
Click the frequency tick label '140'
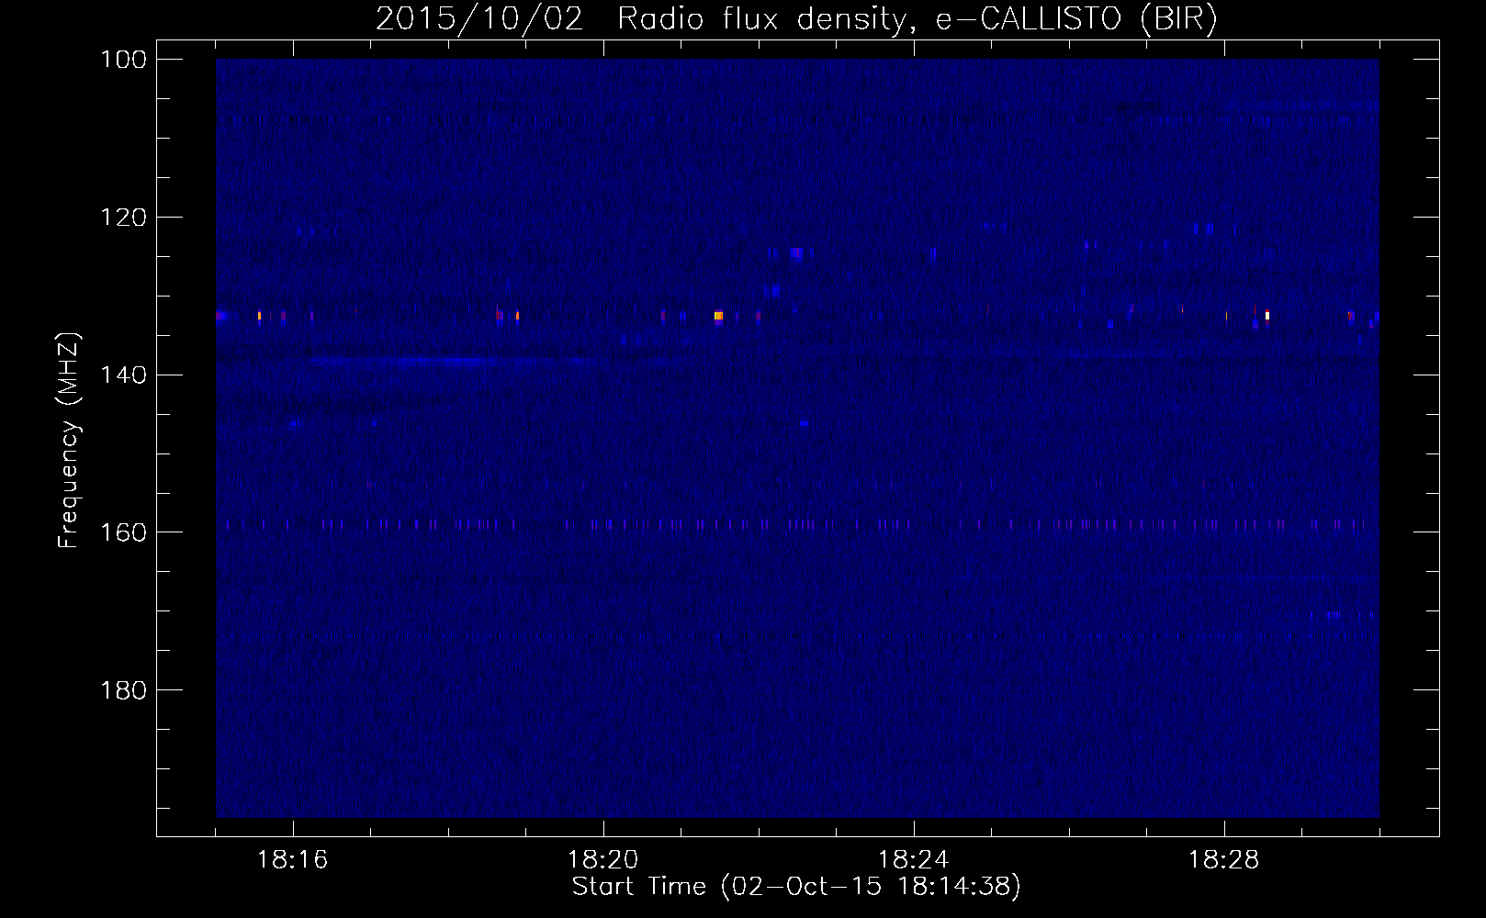pos(126,375)
